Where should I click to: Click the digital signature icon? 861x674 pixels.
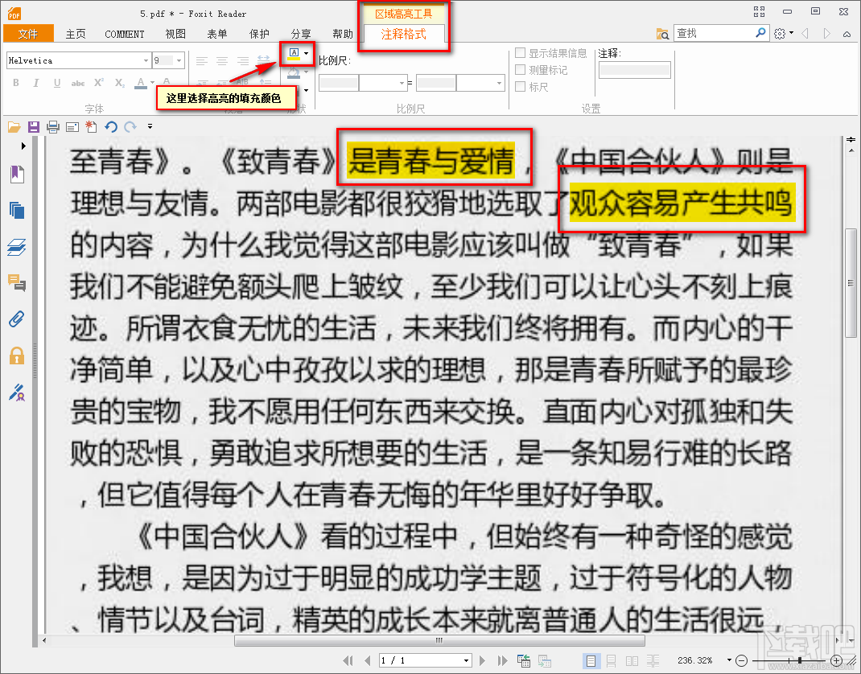[16, 392]
